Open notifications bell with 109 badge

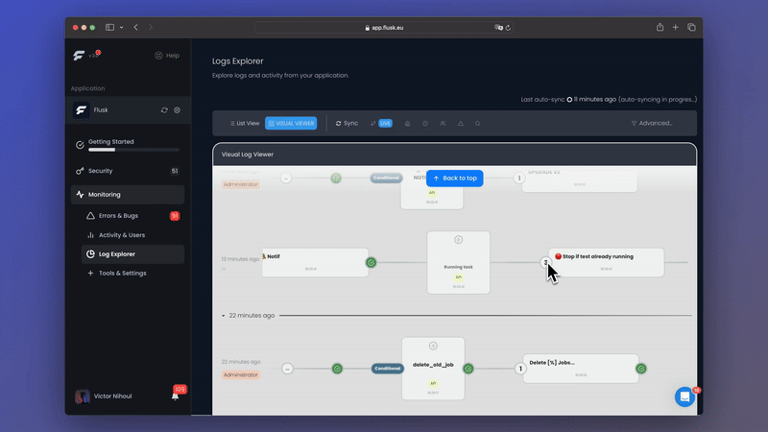[x=176, y=396]
